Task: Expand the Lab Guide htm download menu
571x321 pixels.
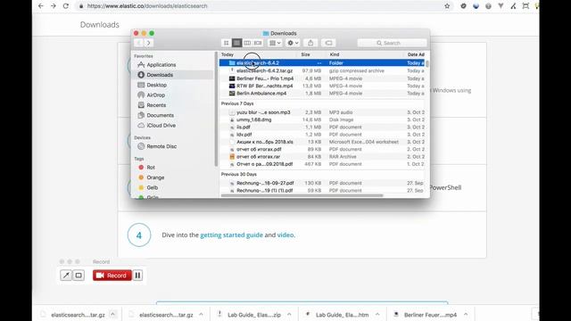Action: pos(377,314)
